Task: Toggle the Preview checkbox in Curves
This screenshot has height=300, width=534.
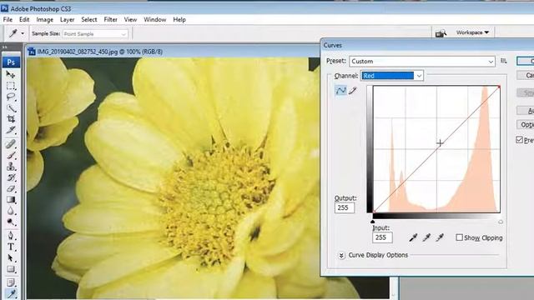Action: 519,140
